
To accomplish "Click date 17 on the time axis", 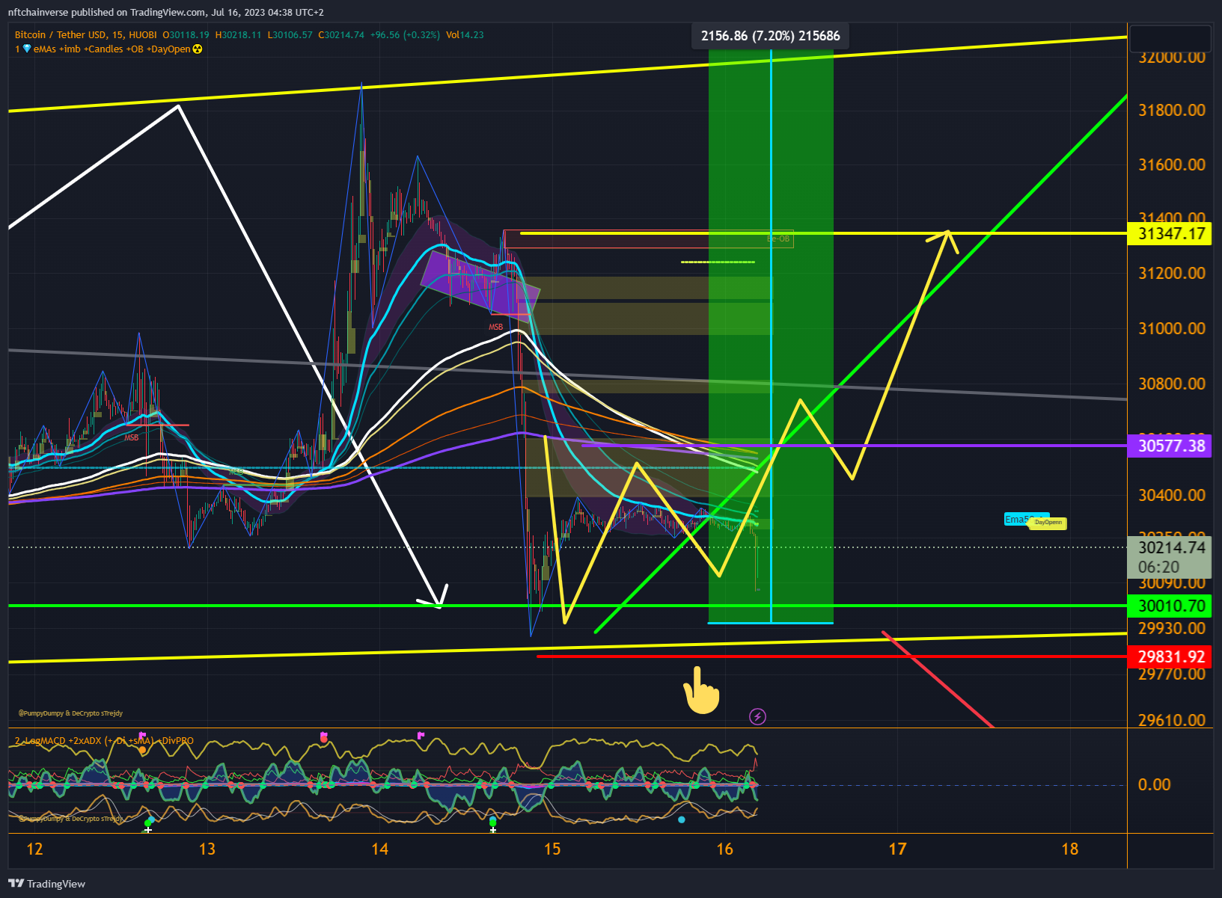I will [x=897, y=849].
